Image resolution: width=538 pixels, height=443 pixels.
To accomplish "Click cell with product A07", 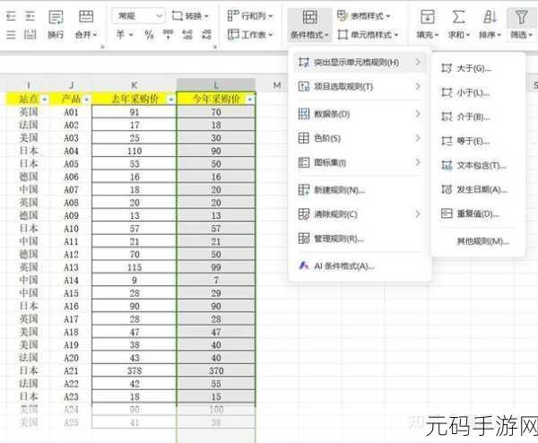I will [71, 190].
